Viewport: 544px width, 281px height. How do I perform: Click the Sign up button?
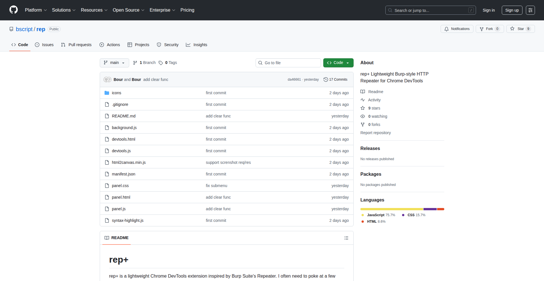point(512,10)
